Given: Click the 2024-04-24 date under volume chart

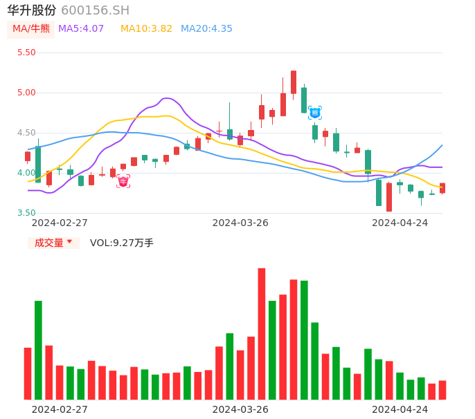Looking at the screenshot, I should click(x=400, y=409).
